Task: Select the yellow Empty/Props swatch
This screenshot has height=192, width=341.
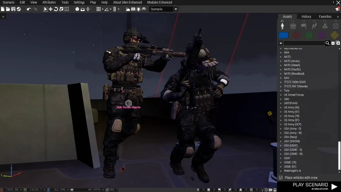Action: (x=334, y=35)
